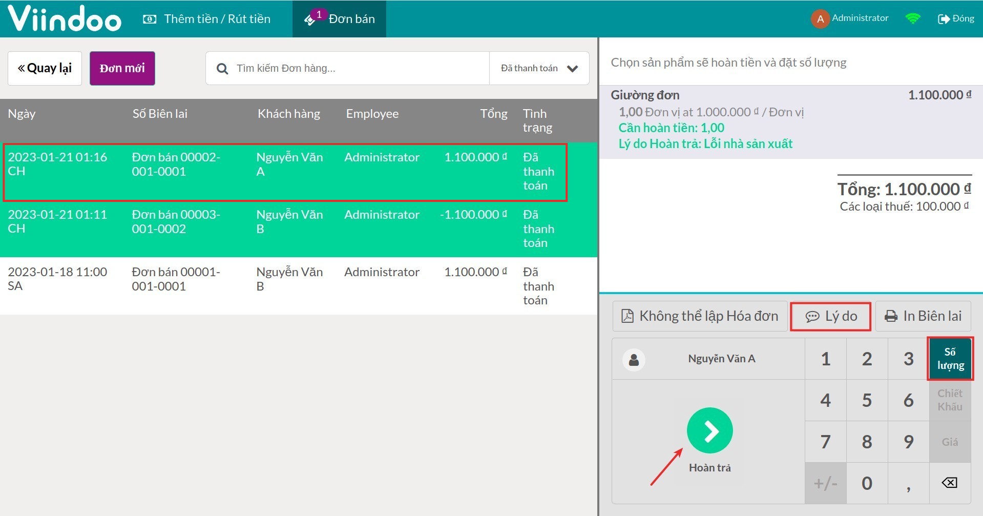The image size is (983, 516).
Task: Toggle the Số lượng quantity mode
Action: (x=950, y=359)
